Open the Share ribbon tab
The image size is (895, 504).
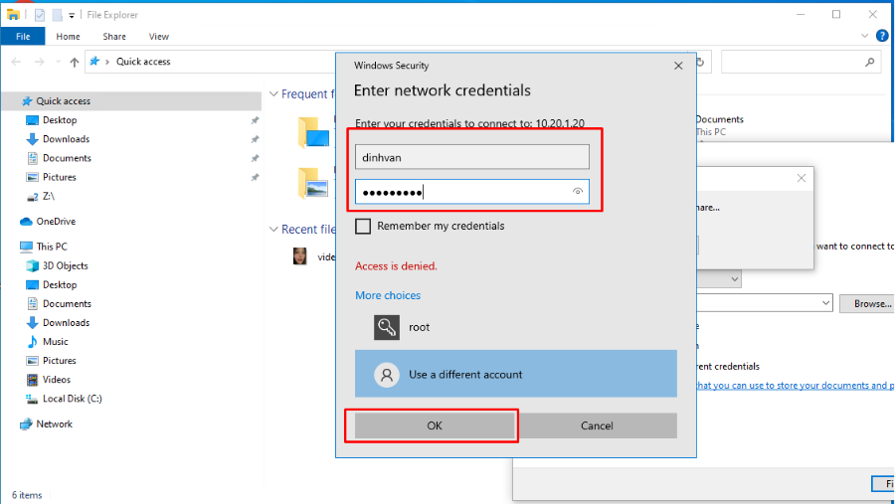pyautogui.click(x=114, y=37)
